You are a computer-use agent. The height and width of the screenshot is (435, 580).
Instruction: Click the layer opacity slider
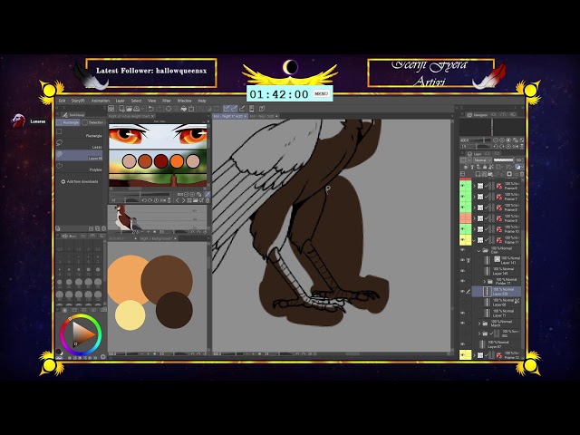point(504,159)
